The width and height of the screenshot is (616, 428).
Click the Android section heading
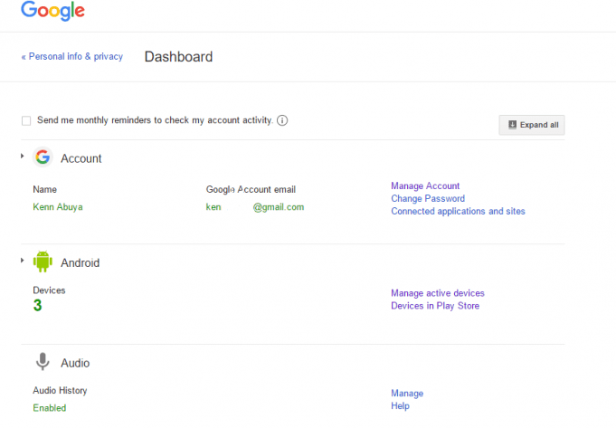point(81,263)
